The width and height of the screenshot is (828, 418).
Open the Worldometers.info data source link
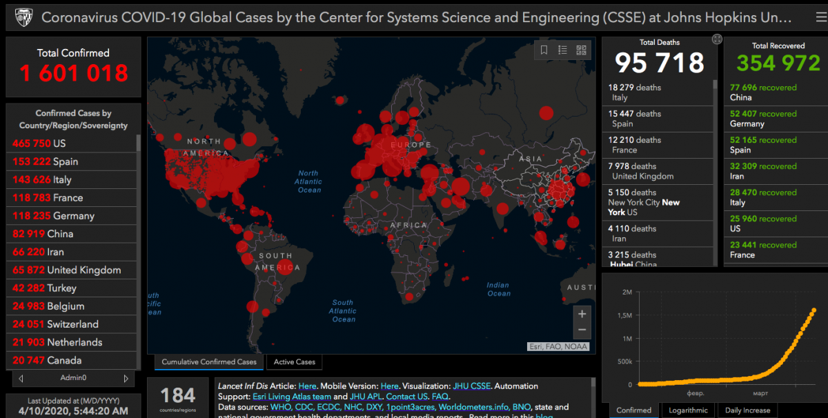tap(475, 407)
